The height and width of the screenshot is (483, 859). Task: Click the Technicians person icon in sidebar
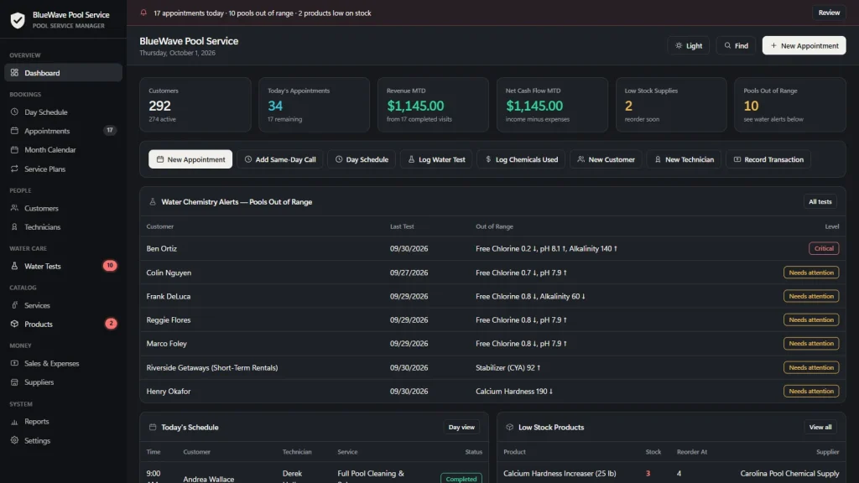click(15, 226)
